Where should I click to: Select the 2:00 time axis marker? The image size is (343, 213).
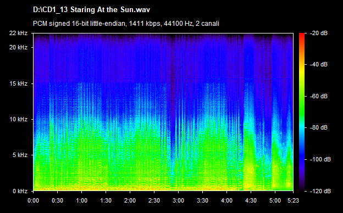click(130, 200)
